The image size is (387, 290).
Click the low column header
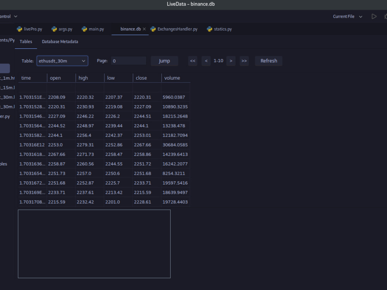pos(118,78)
